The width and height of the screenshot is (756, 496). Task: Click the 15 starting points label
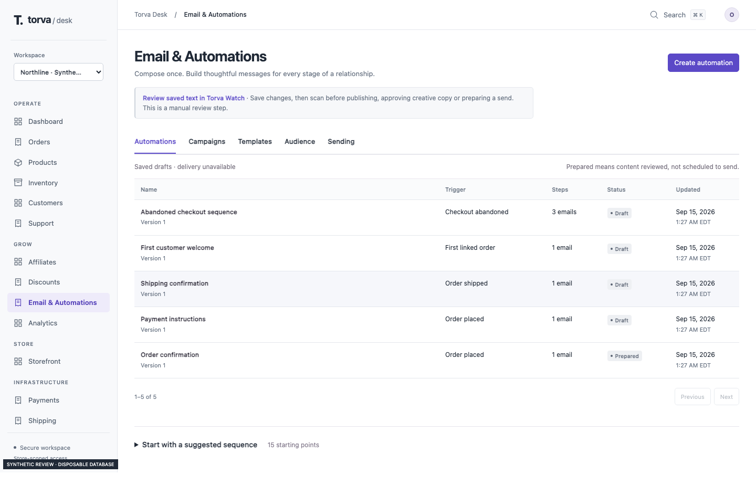tap(293, 445)
